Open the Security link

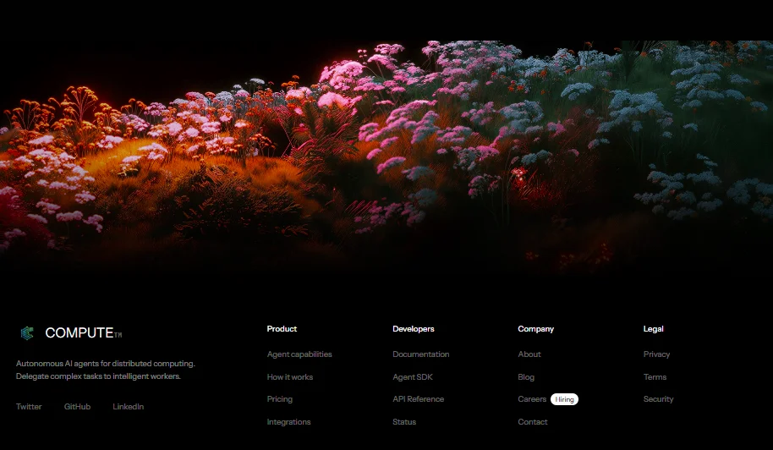[x=658, y=399]
